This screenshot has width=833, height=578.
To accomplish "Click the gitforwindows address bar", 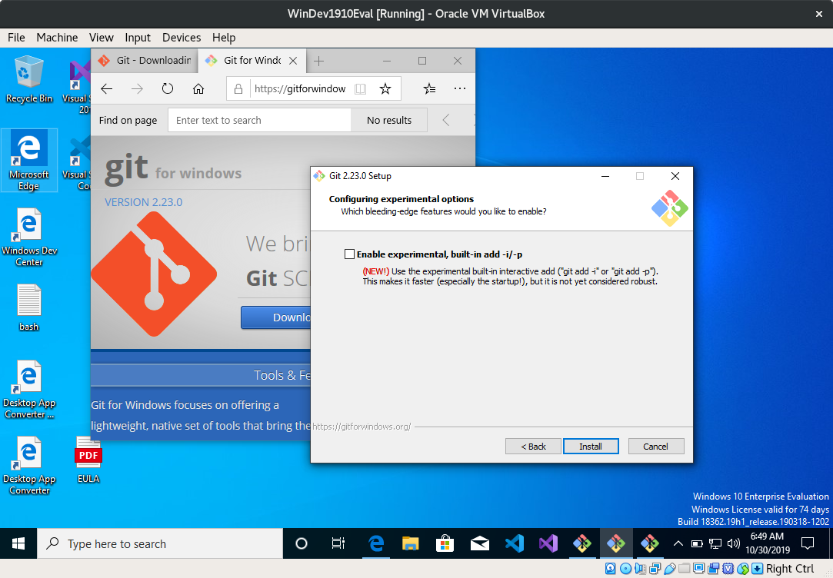I will point(300,88).
